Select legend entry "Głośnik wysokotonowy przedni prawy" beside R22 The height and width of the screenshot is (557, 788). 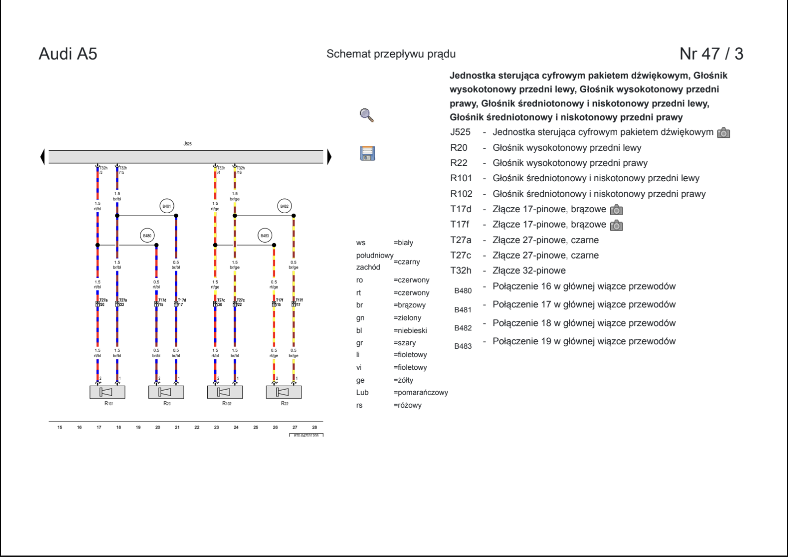[x=570, y=163]
